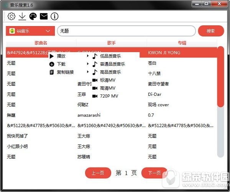The image size is (230, 192).
Task: Select 高清MV from the submenu
Action: 108,88
